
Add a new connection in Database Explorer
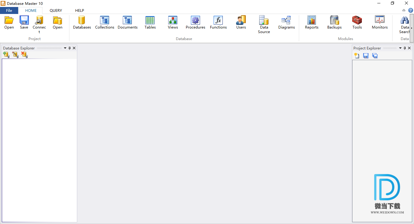pos(6,55)
